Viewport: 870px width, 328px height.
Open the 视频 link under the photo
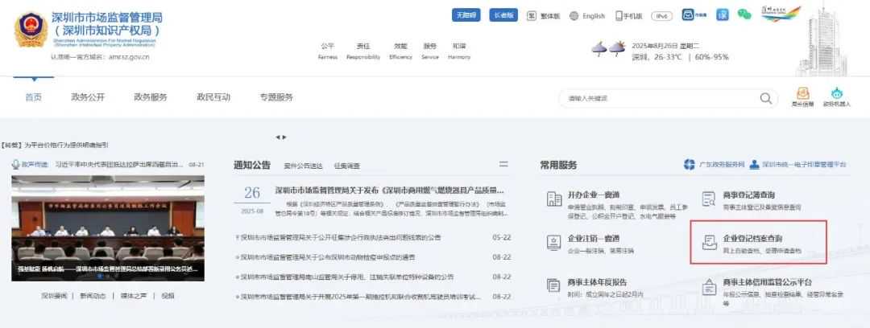pyautogui.click(x=168, y=296)
